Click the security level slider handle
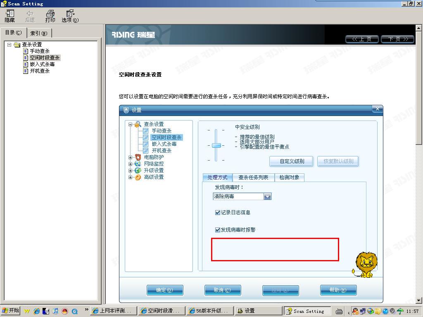Image resolution: width=423 pixels, height=317 pixels. click(216, 146)
